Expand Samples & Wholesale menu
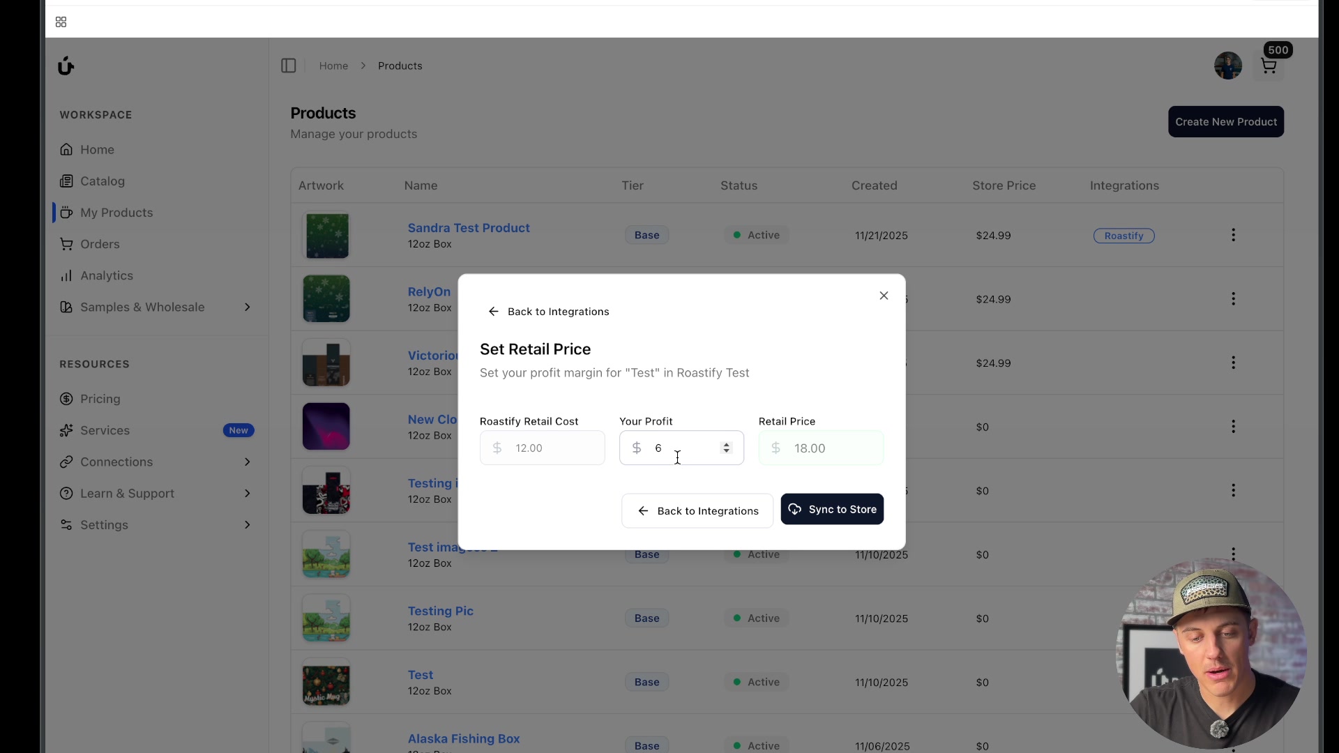The height and width of the screenshot is (753, 1339). (x=247, y=307)
